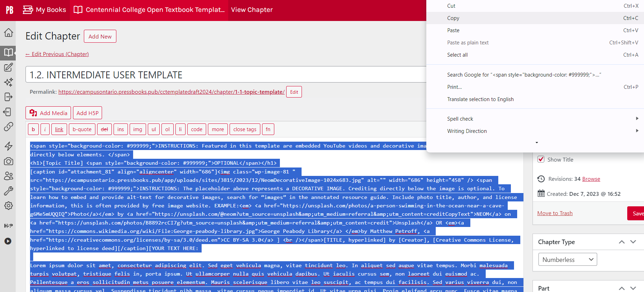The width and height of the screenshot is (644, 292).
Task: Insert b-quote tag from editor toolbar
Action: point(82,129)
